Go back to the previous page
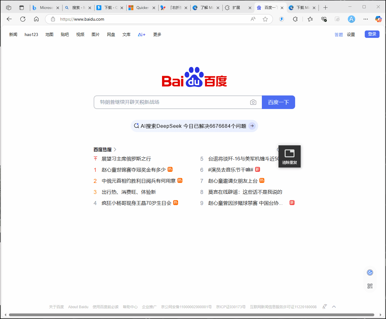386x319 pixels. [x=9, y=19]
